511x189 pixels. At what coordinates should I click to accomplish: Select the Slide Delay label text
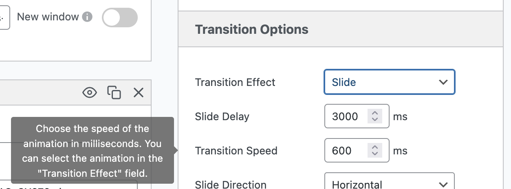(x=222, y=117)
